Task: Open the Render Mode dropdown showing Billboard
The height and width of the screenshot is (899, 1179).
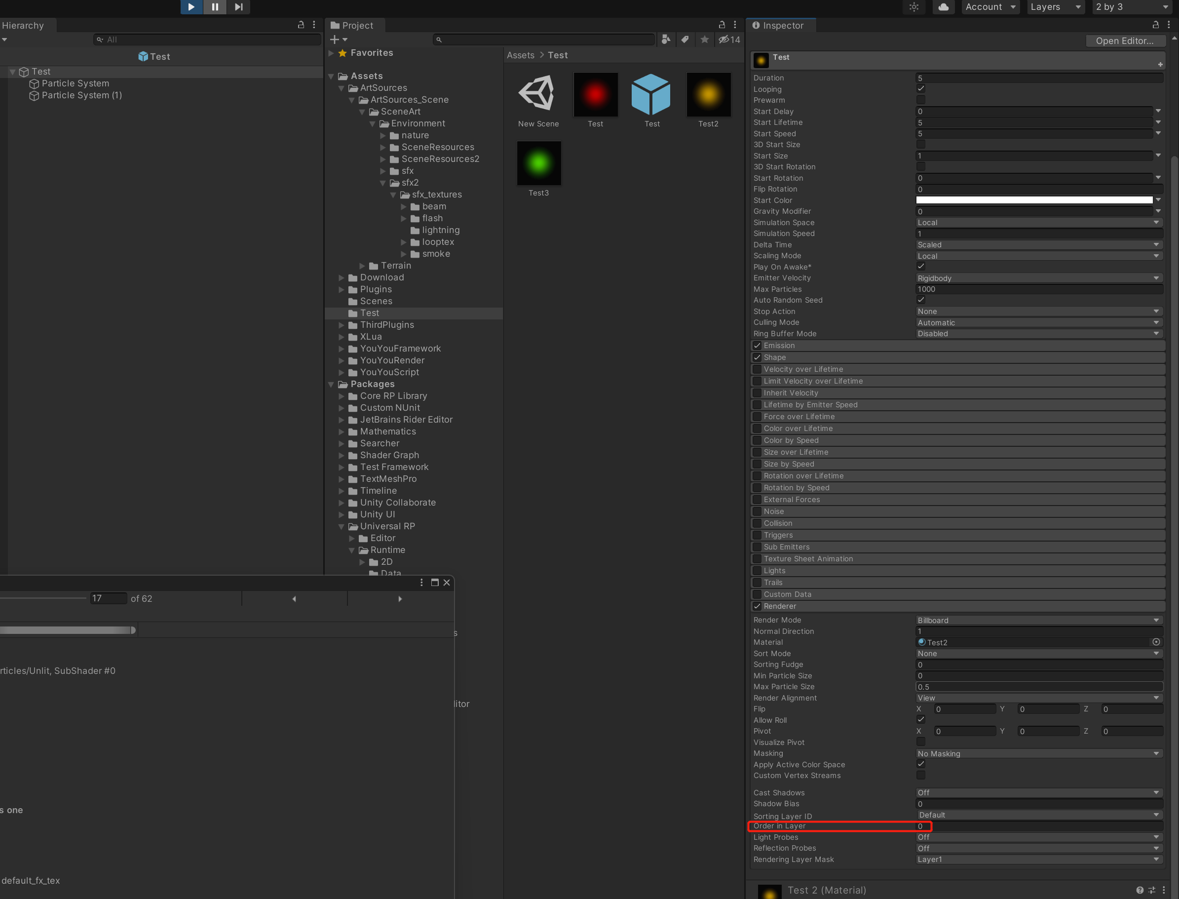Action: point(1038,620)
